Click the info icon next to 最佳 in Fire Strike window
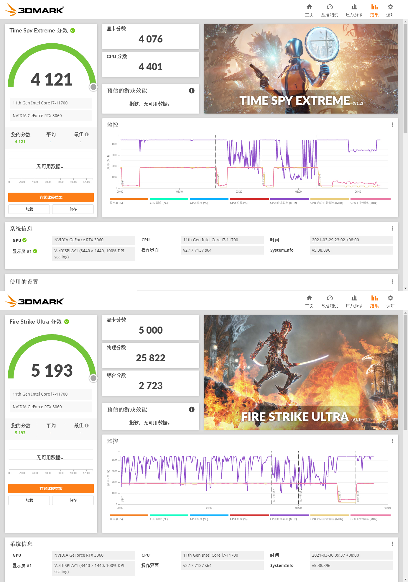This screenshot has width=408, height=582. pyautogui.click(x=87, y=425)
